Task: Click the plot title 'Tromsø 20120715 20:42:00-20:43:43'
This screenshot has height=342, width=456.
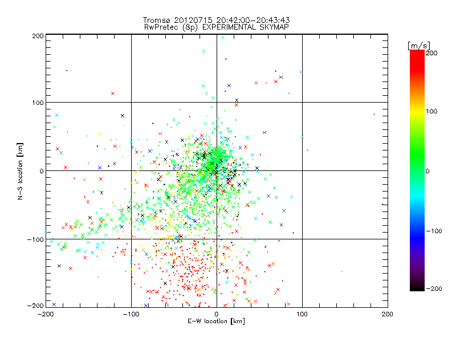Action: click(217, 20)
